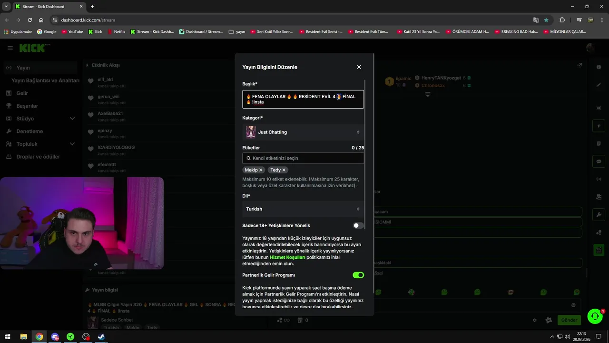
Task: Expand the Topluluk sidebar chevron
Action: [x=72, y=144]
